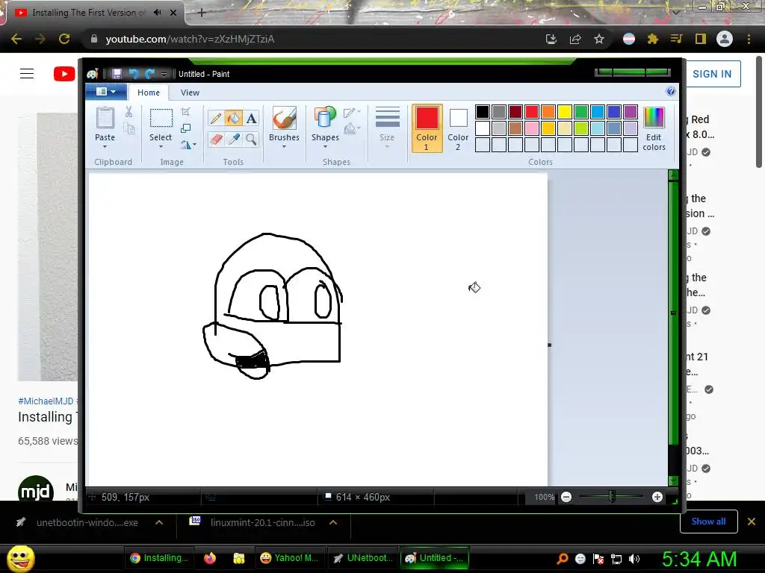Click the Cut scissors icon
The image size is (765, 573).
[128, 112]
